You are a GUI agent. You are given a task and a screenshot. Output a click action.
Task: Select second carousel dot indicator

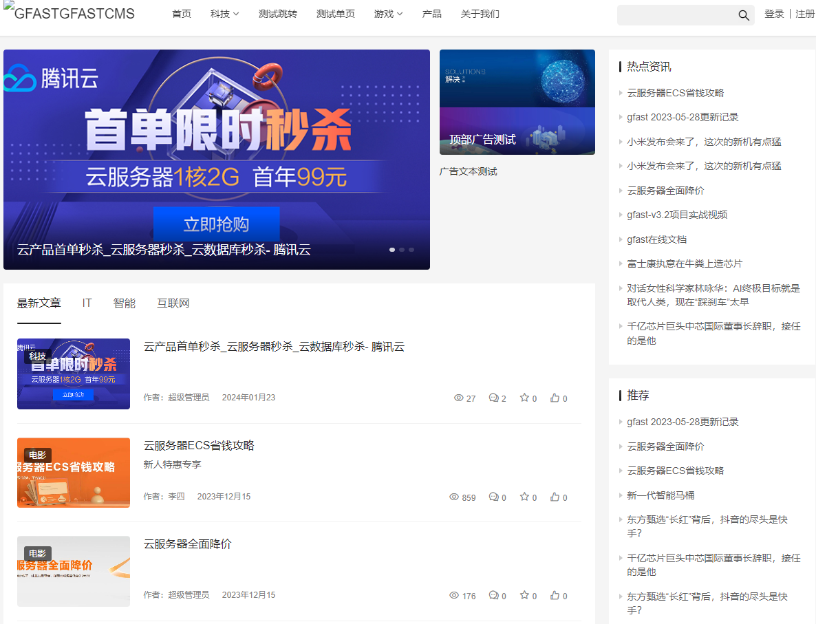(402, 250)
